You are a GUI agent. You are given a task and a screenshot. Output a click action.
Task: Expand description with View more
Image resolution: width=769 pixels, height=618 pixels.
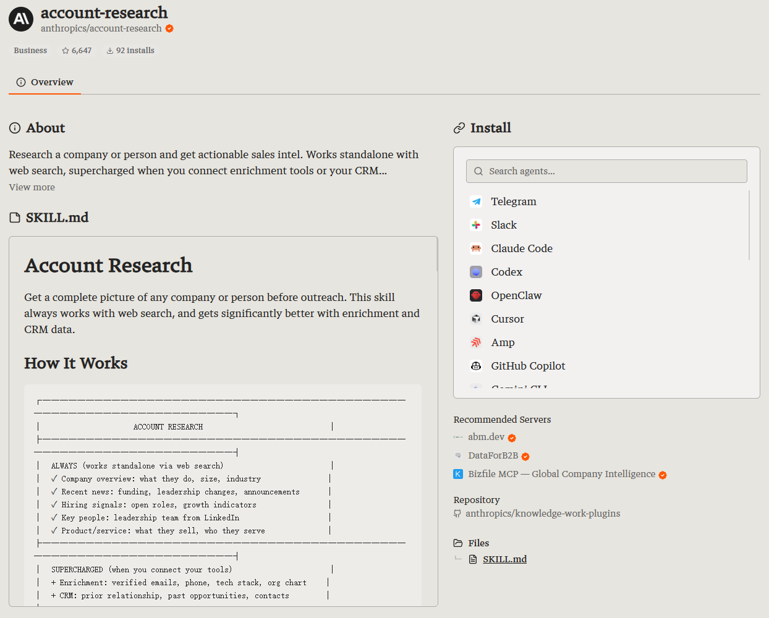(x=32, y=187)
